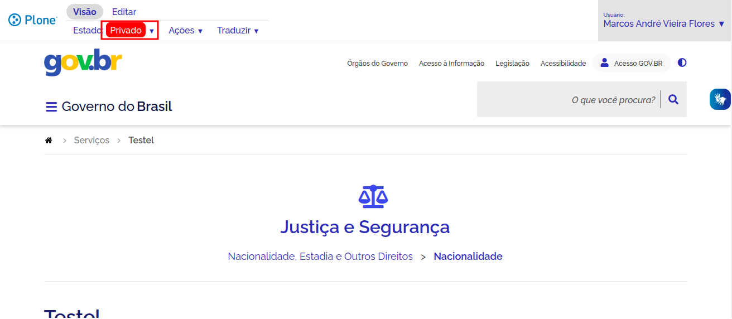Image resolution: width=732 pixels, height=319 pixels.
Task: Toggle high contrast mode icon
Action: [682, 62]
